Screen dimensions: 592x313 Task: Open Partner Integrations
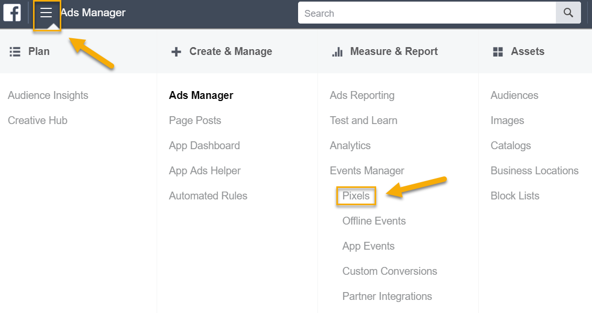387,296
